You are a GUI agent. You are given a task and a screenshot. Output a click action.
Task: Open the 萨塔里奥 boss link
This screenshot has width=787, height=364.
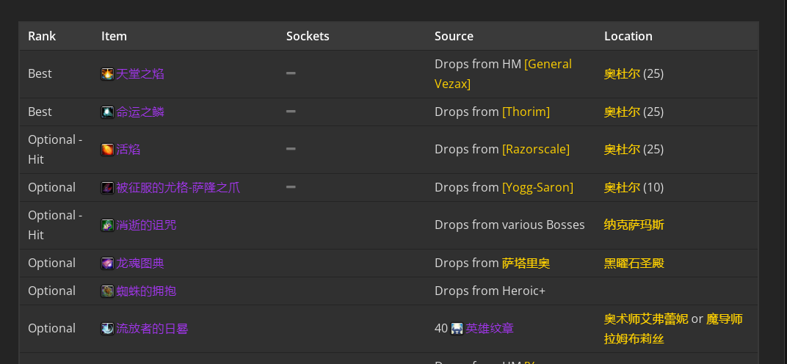(x=526, y=263)
